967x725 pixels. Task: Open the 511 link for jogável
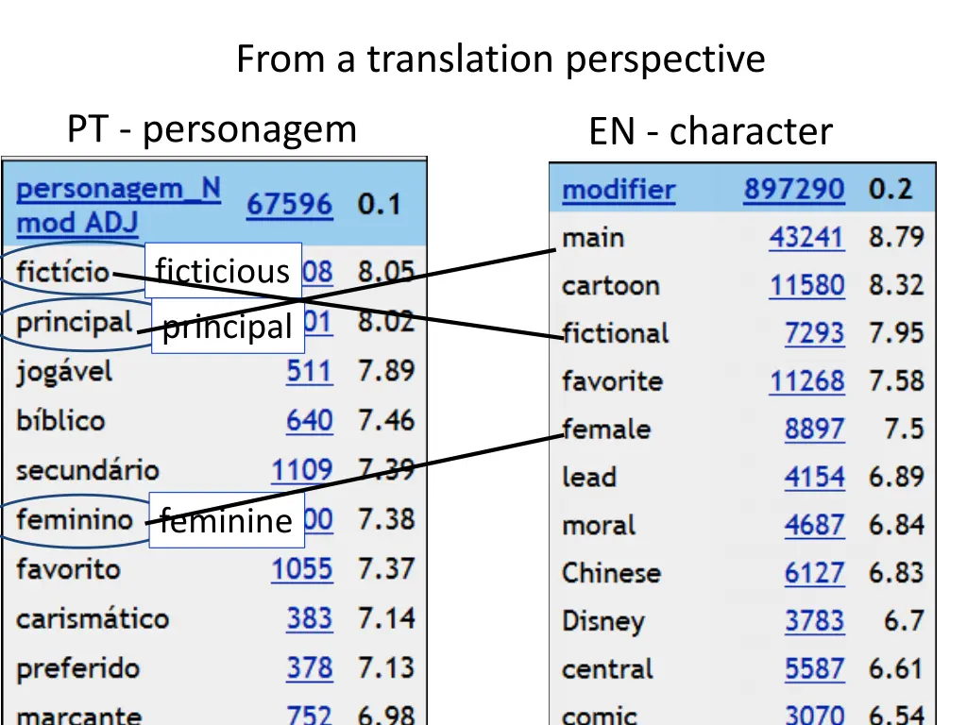tap(308, 371)
